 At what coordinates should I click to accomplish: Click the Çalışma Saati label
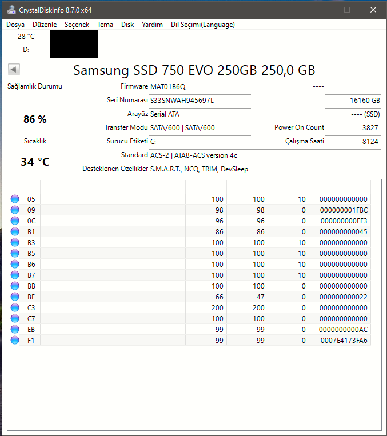304,141
